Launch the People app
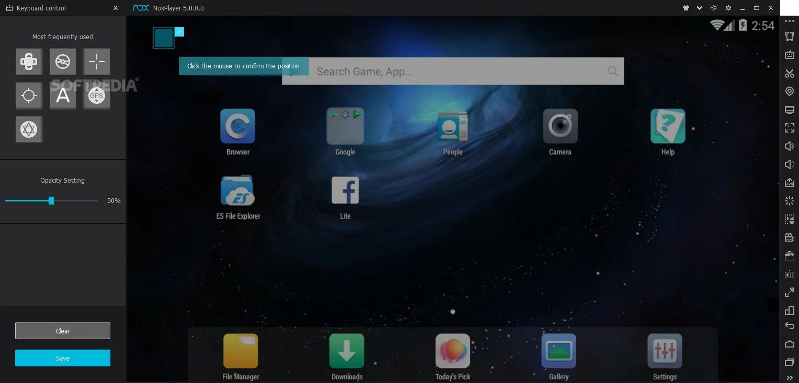Image resolution: width=799 pixels, height=383 pixels. pyautogui.click(x=453, y=133)
